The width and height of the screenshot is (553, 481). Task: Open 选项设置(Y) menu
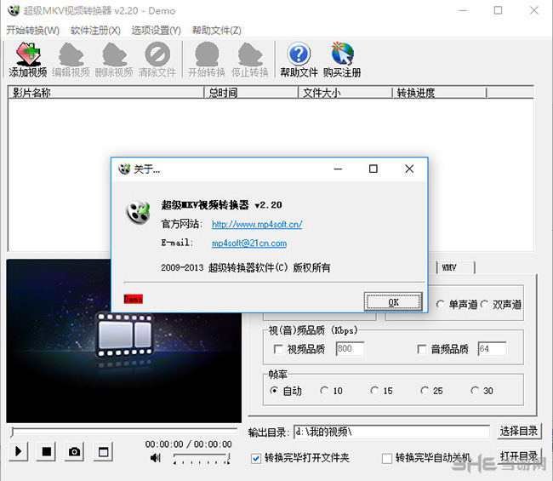pos(156,31)
